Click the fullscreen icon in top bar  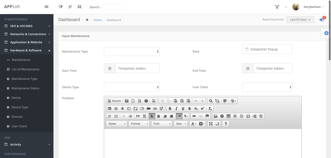pyautogui.click(x=79, y=7)
